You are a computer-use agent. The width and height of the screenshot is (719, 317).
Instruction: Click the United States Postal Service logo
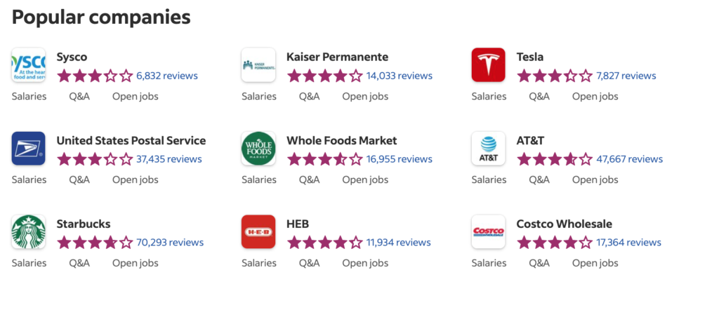(28, 149)
